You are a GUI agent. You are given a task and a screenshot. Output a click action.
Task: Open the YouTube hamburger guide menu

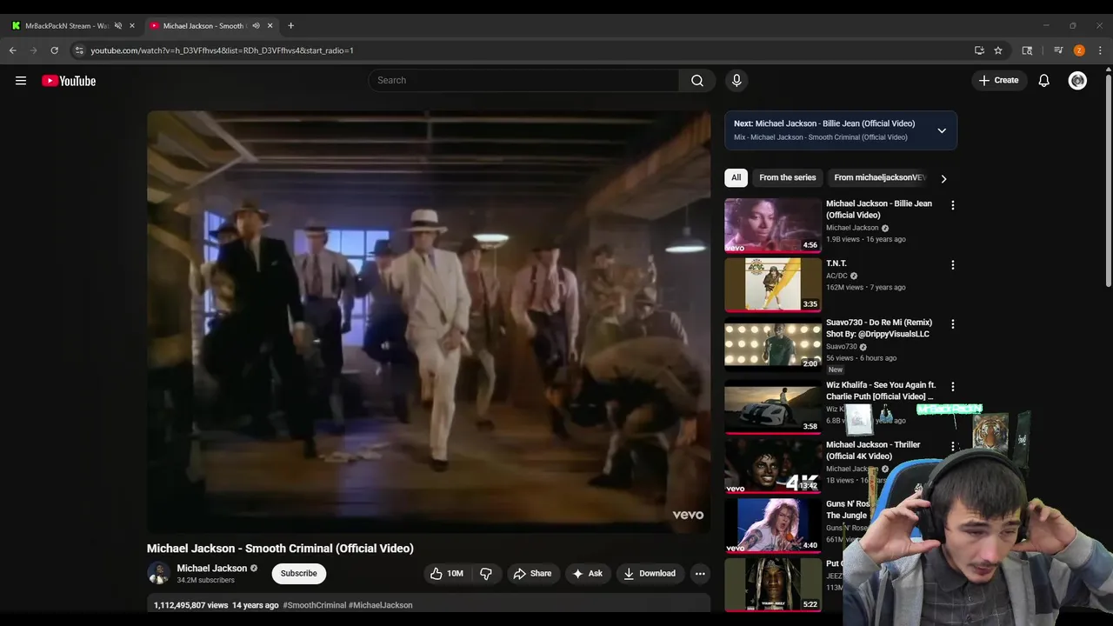click(x=21, y=81)
